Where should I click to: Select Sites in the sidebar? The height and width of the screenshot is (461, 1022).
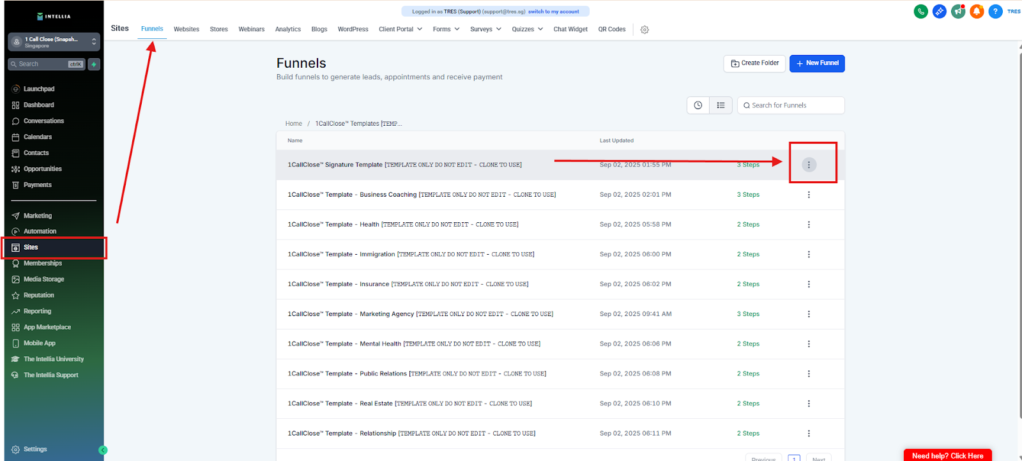(x=54, y=247)
